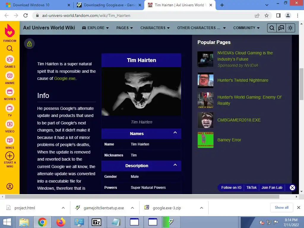
Task: Click the browser back arrow
Action: pos(7,15)
